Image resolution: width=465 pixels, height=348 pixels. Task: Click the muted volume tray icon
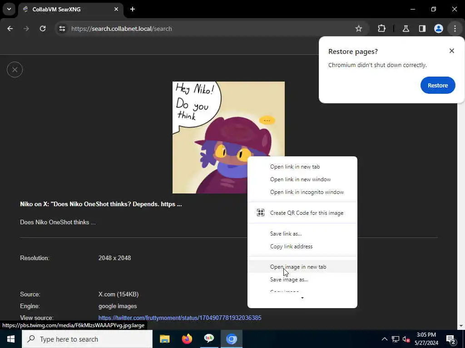coord(406,339)
